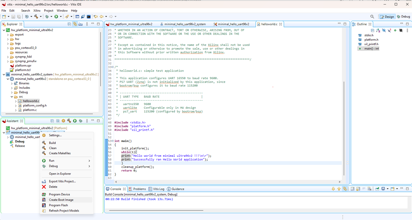Sort Outline entries alphabetically
Viewport: 412px width, 220px height.
pos(378,30)
